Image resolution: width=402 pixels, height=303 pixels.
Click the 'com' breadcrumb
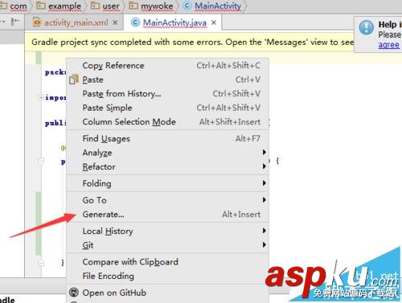[x=18, y=6]
